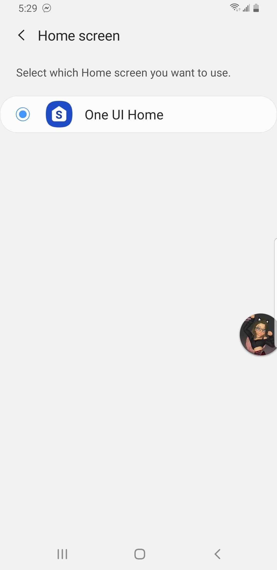Tap the Wi-Fi status icon
The width and height of the screenshot is (277, 570).
(235, 8)
